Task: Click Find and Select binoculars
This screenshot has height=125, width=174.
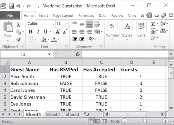Action: point(163,31)
